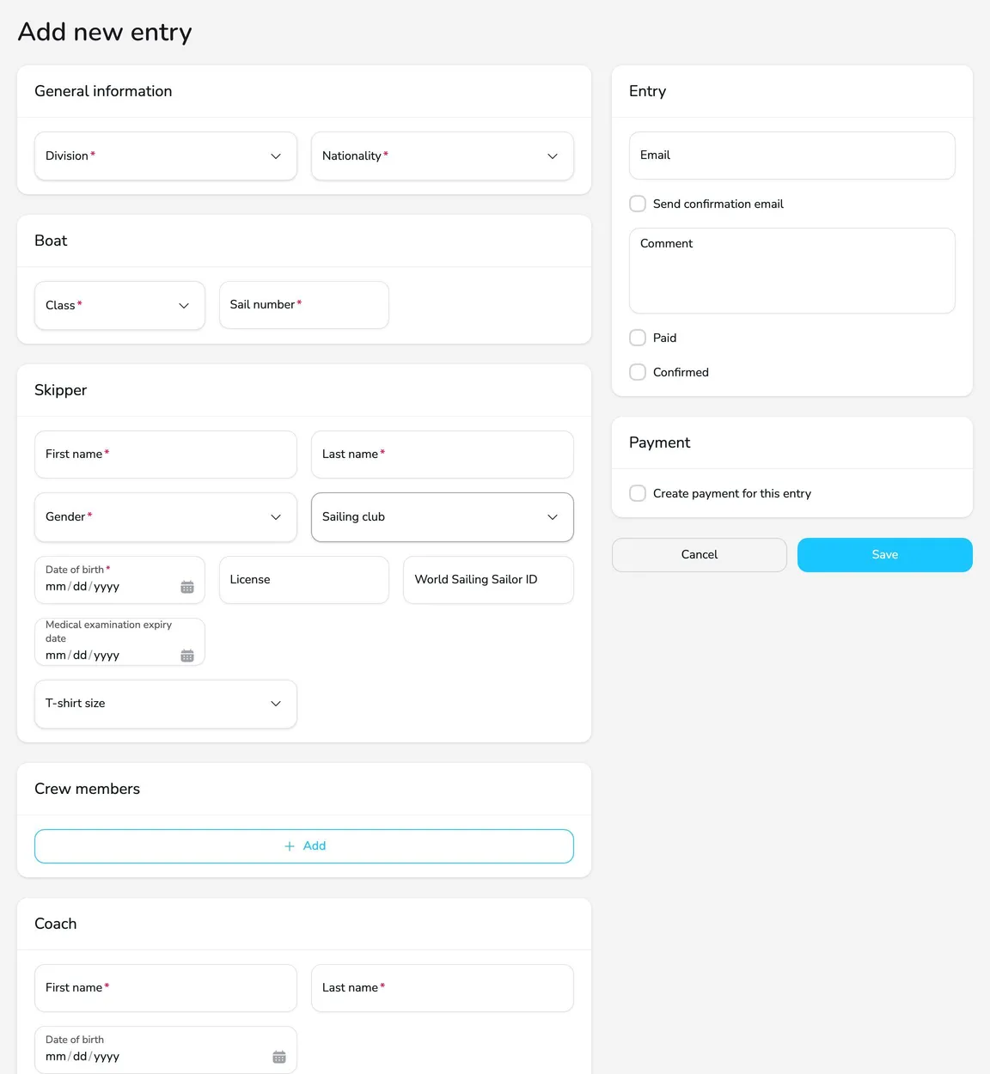Screen dimensions: 990x1074
Task: Click the 'Payment' section heading
Action: coord(659,442)
